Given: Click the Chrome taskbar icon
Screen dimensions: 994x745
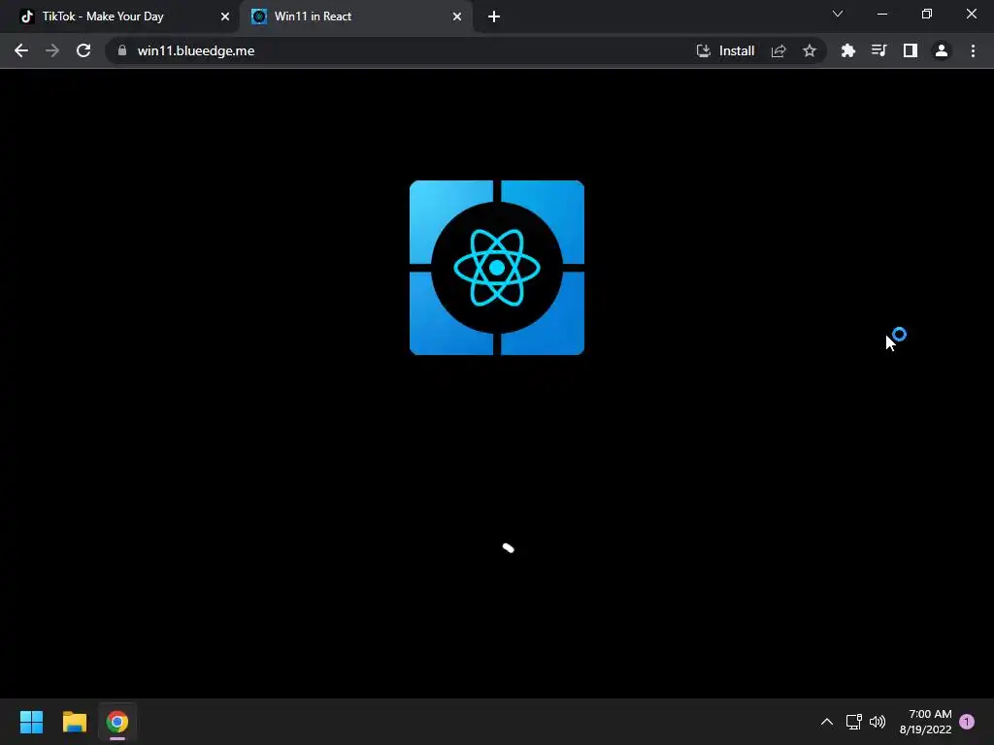Looking at the screenshot, I should 117,722.
